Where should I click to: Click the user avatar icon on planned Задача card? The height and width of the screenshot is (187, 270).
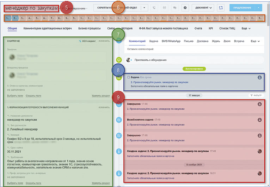259,77
